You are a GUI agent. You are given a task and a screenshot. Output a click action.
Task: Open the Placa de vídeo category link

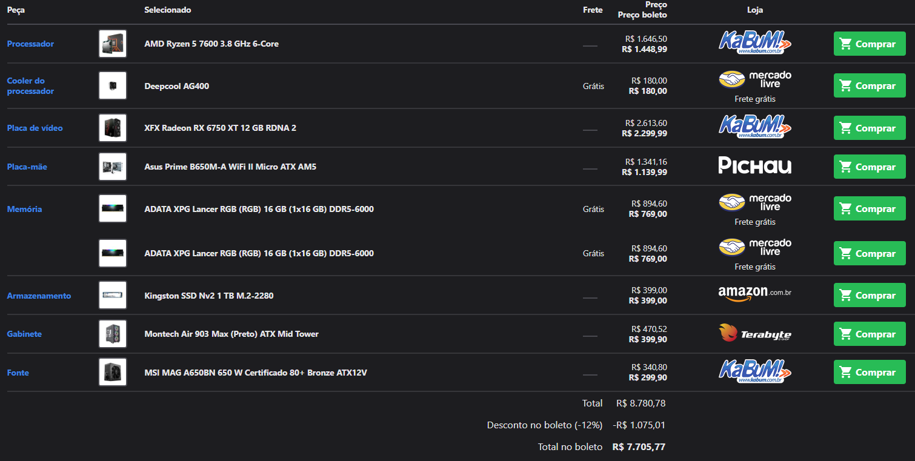(x=35, y=128)
